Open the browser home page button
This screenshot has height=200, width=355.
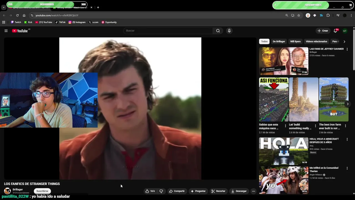click(24, 15)
